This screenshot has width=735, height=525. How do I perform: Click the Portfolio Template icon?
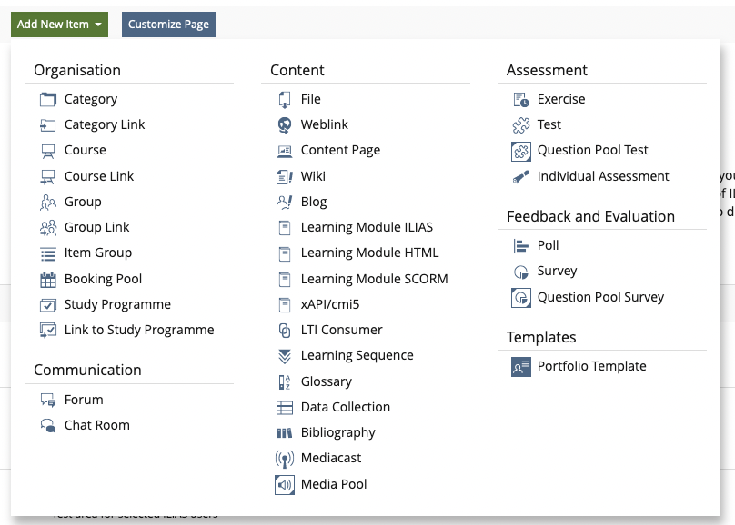[521, 366]
